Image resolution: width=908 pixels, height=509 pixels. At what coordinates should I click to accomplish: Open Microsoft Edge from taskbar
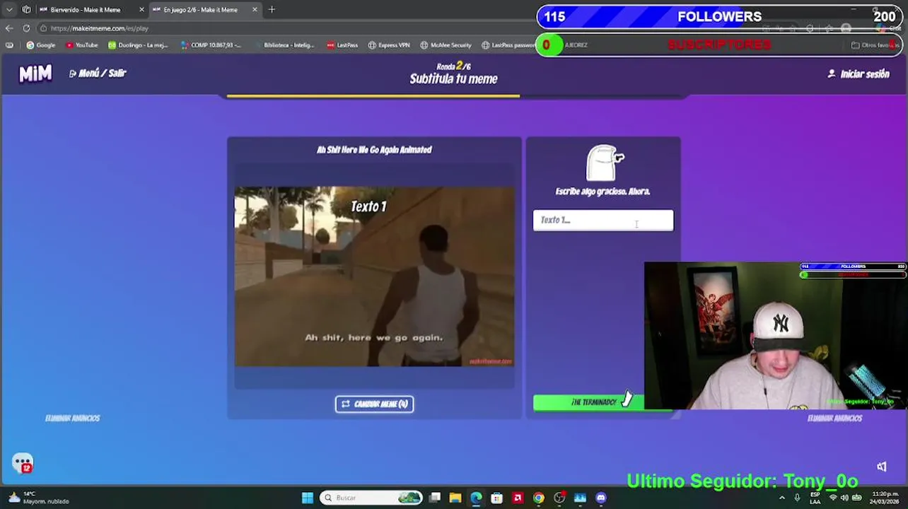click(x=476, y=498)
